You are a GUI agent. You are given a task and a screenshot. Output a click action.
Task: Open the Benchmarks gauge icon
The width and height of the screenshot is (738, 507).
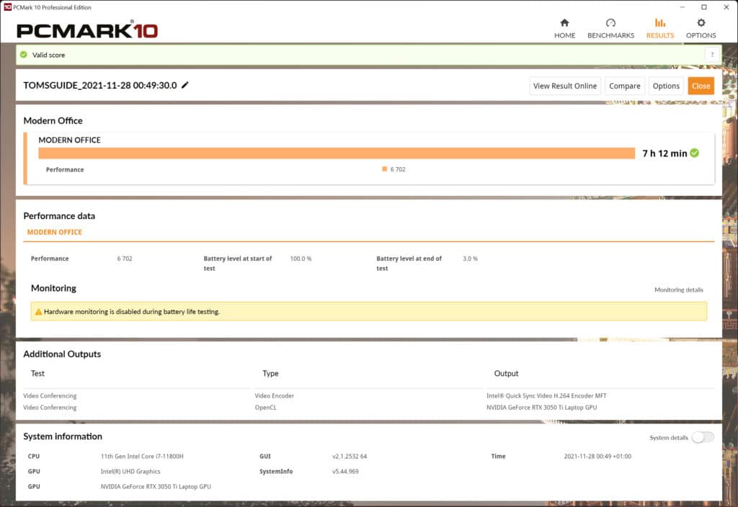click(610, 23)
